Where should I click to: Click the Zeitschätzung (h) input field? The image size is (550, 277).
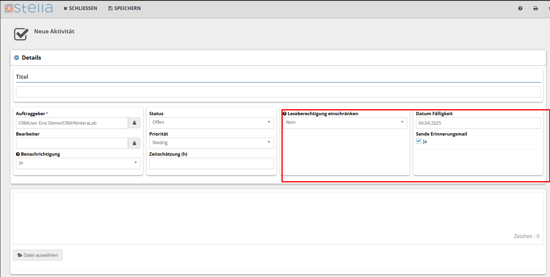point(211,163)
